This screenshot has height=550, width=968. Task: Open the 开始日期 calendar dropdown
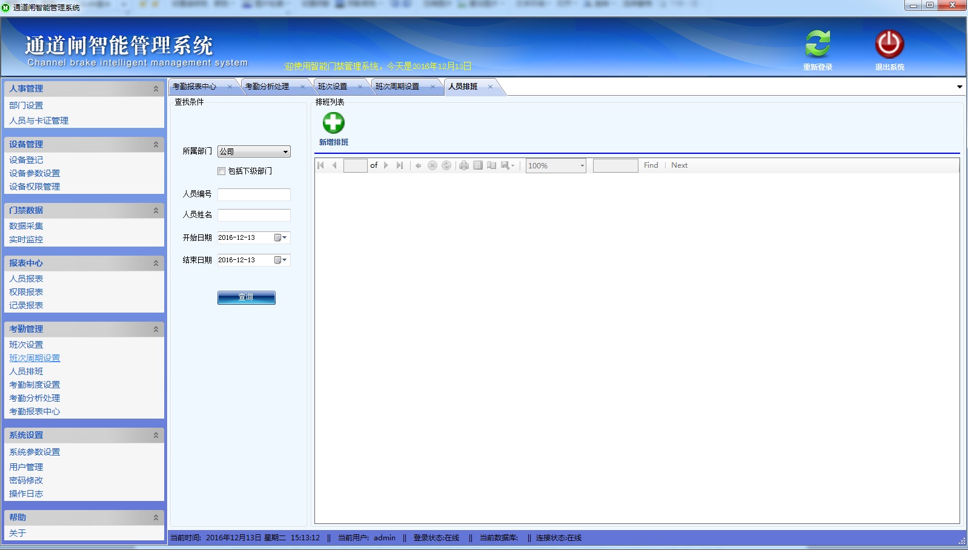tap(280, 237)
